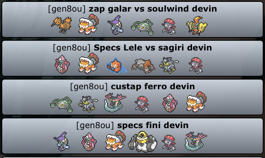This screenshot has width=265, height=158.
Task: Click Tapu Lele icon in Specs Lele team
Action: click(62, 64)
